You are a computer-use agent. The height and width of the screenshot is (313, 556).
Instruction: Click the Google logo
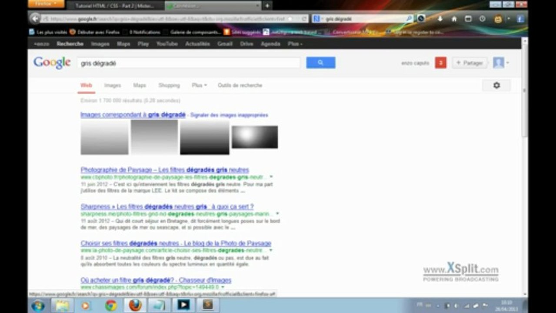[x=52, y=63]
